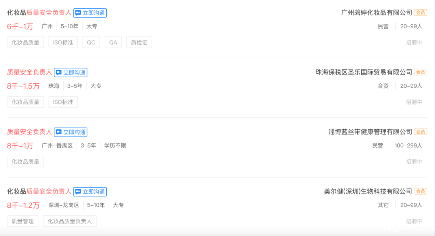Open company page 淄博蓝丝带健康管理有限公司
The width and height of the screenshot is (435, 236).
pos(370,132)
